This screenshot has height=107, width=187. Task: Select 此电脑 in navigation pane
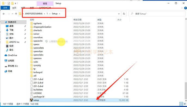click(11, 60)
